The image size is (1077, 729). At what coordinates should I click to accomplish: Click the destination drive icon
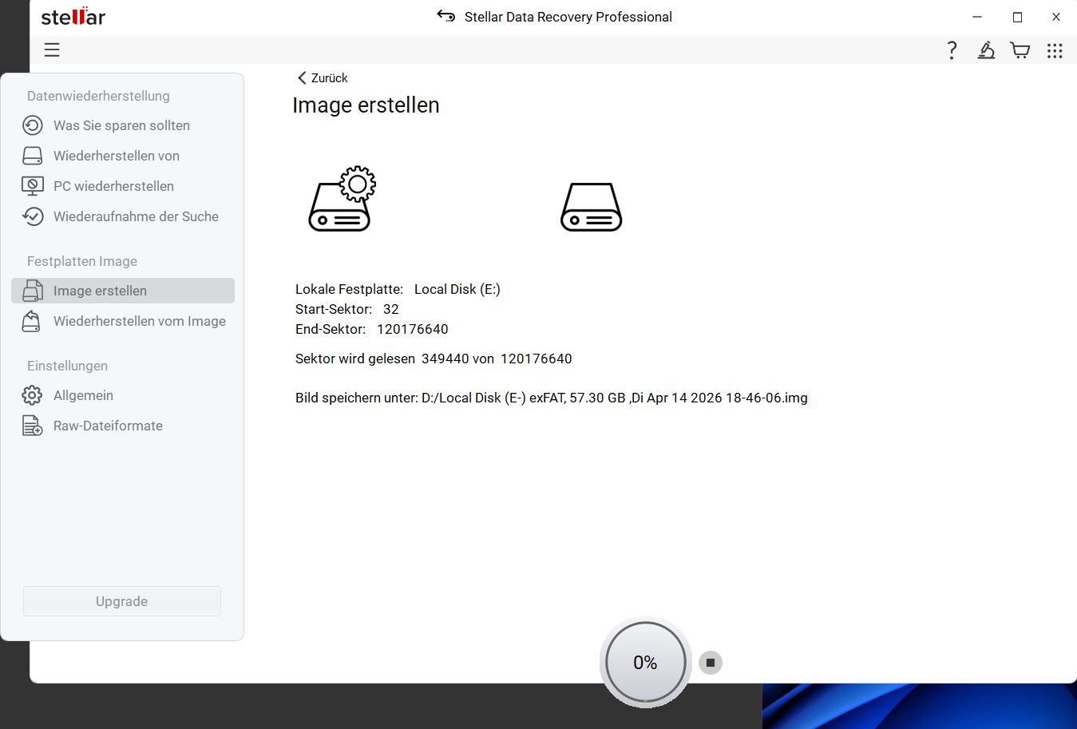coord(592,208)
